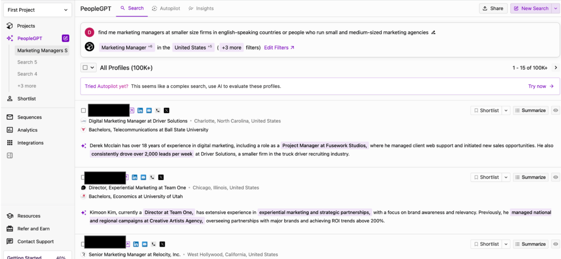
Task: Toggle eye icon on the Team One profile
Action: (x=556, y=177)
